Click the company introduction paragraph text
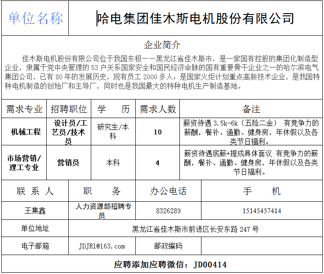The height and width of the screenshot is (274, 324). (162, 72)
